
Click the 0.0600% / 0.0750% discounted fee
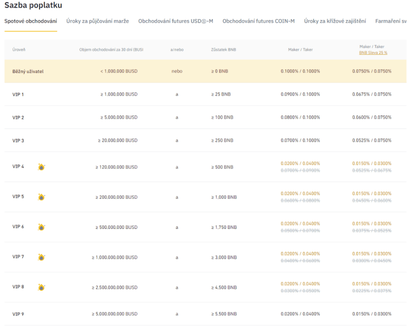pos(372,117)
